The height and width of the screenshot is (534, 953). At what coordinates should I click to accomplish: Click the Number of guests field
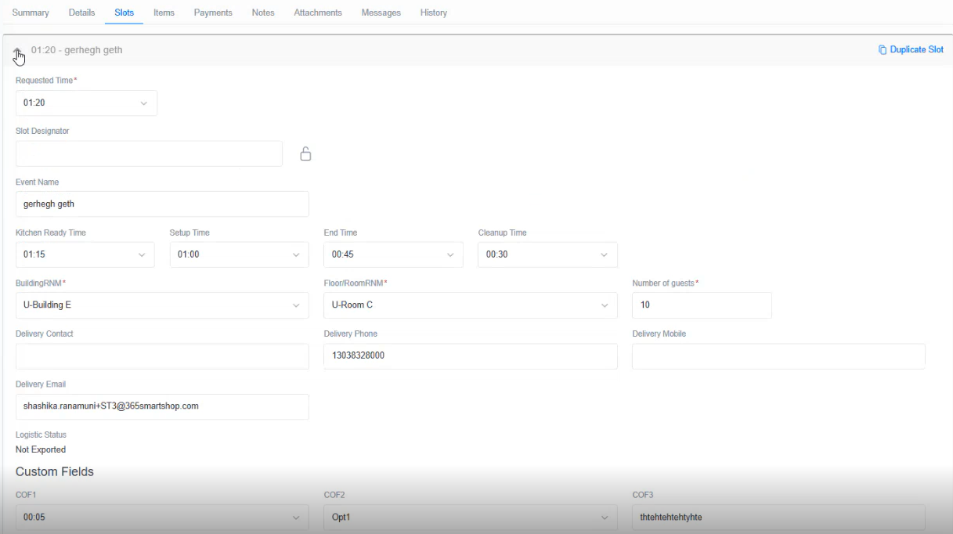pos(701,305)
